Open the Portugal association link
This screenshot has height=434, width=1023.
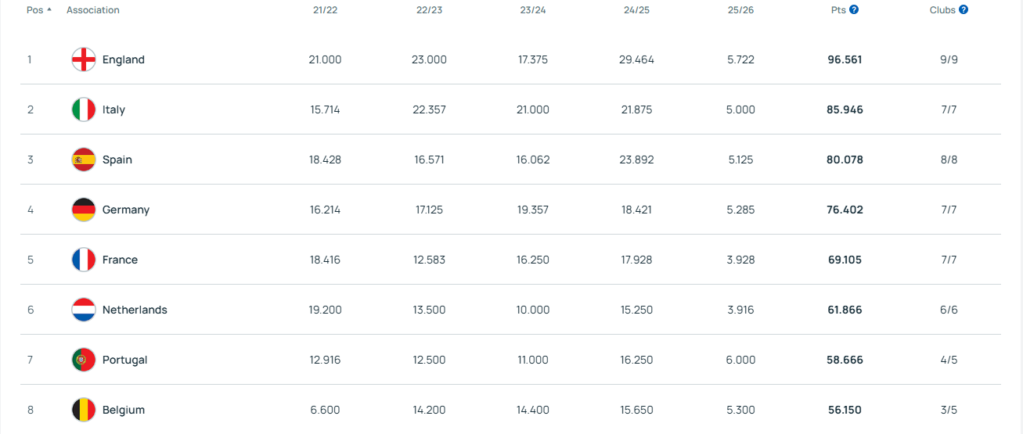point(125,360)
